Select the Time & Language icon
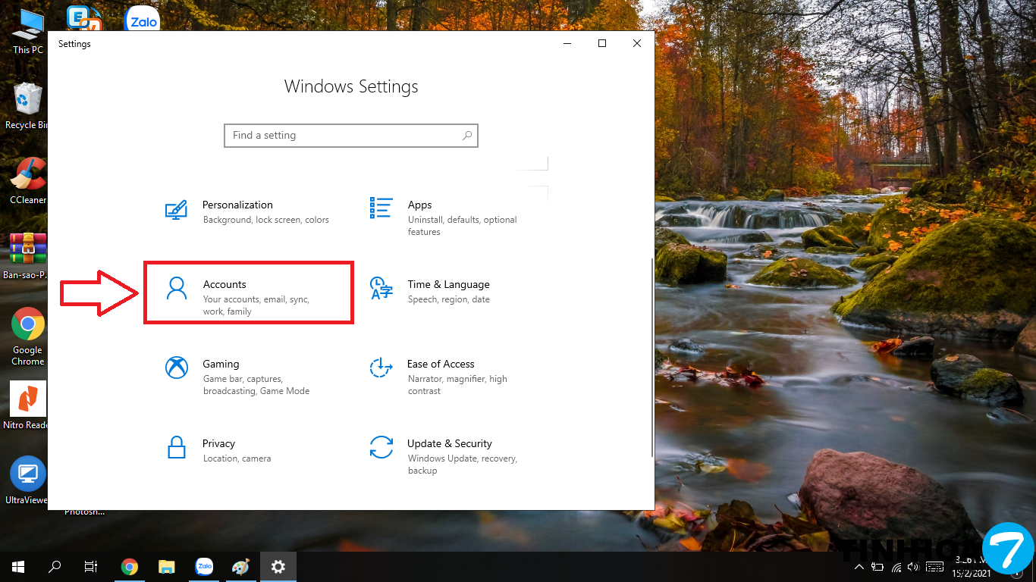Screen dimensions: 1036x582 point(381,289)
